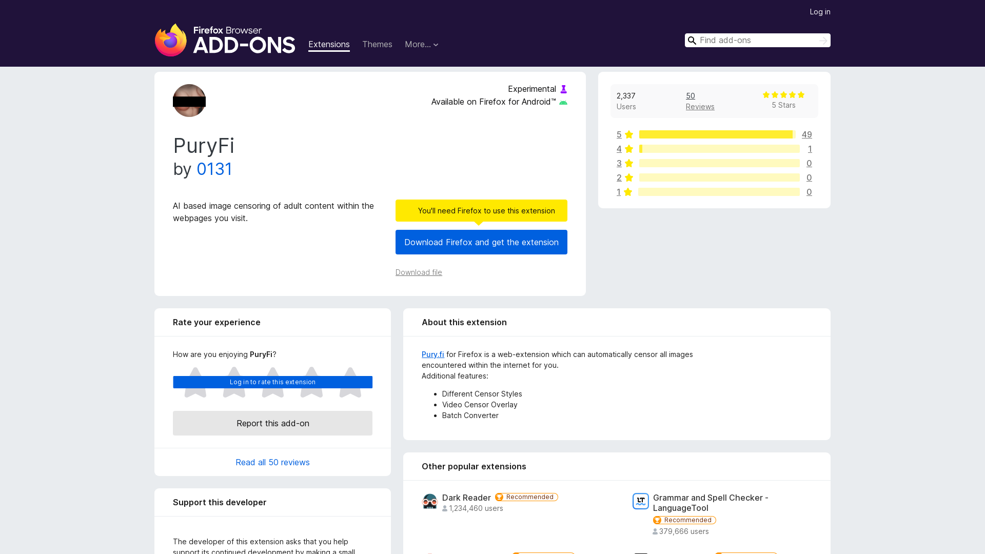
Task: Open the Dark Reader extension icon
Action: point(430,501)
